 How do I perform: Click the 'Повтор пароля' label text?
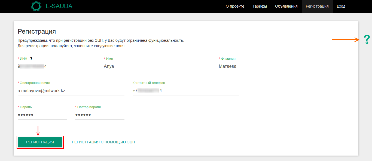point(89,107)
